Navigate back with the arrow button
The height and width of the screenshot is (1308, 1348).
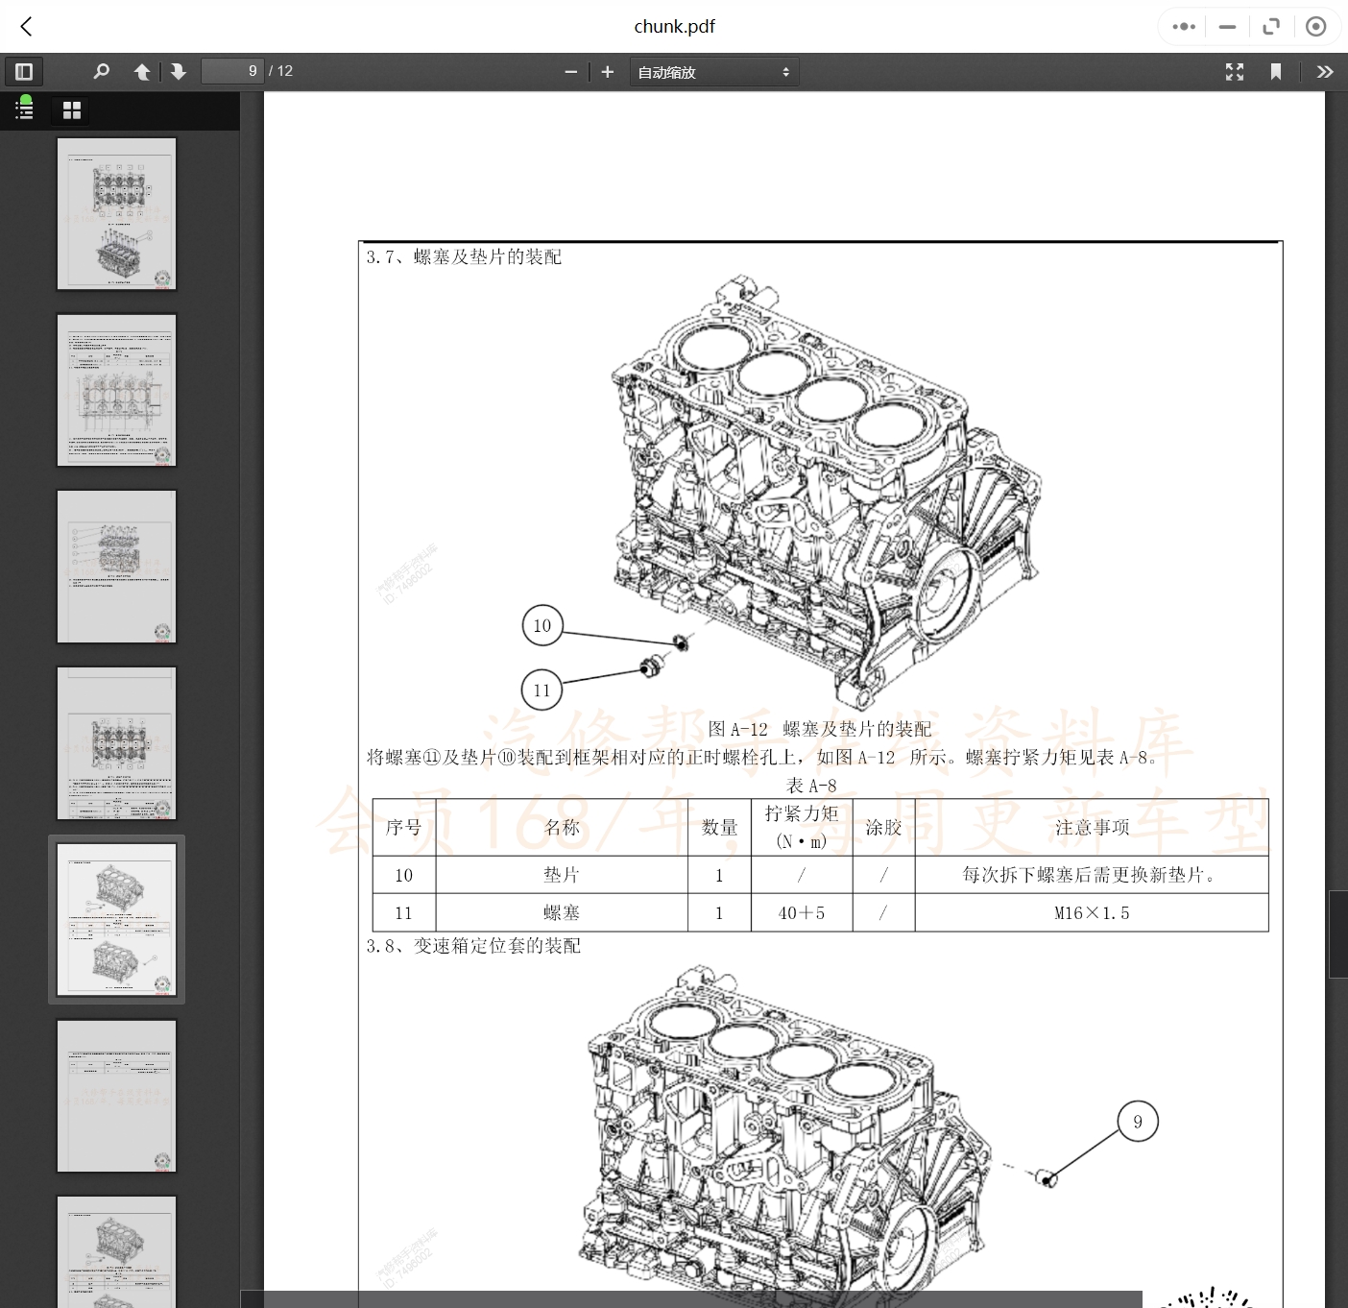click(25, 26)
